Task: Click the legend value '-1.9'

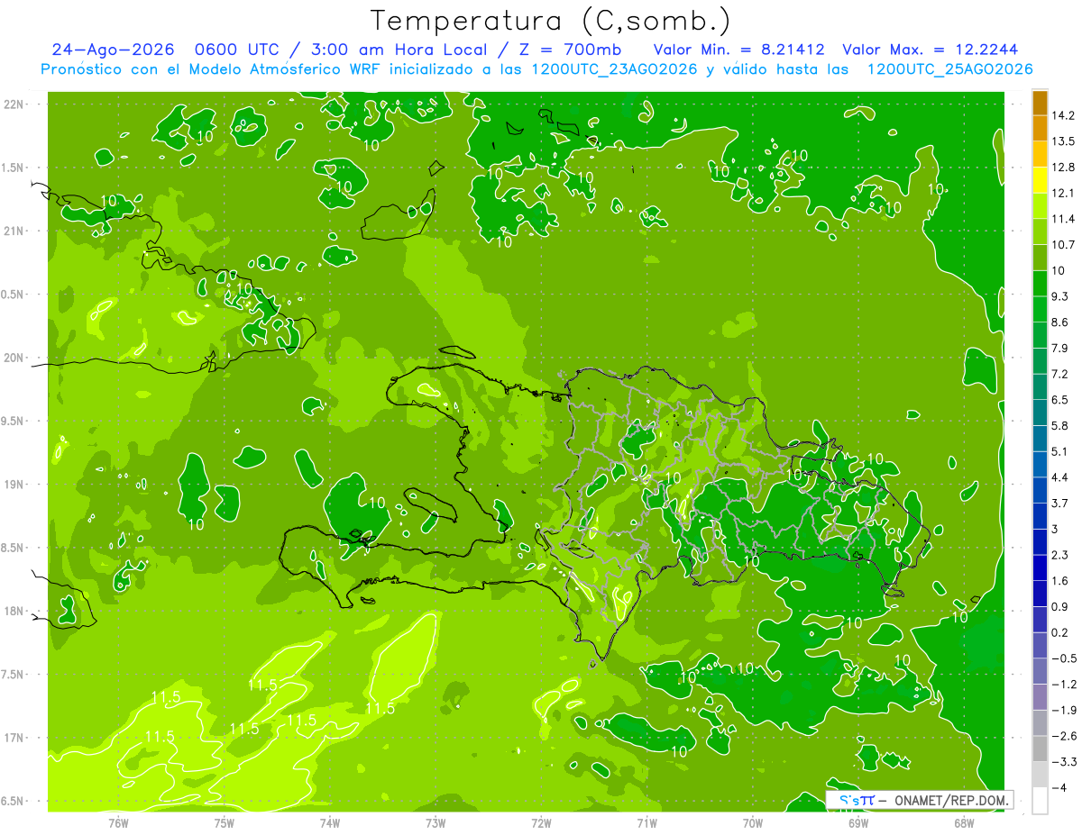Action: 1063,710
